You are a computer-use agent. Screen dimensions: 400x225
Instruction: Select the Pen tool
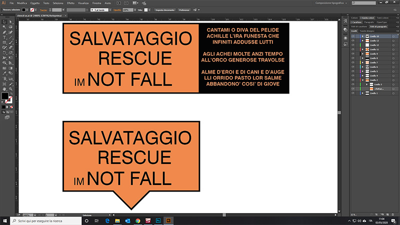tap(4, 32)
